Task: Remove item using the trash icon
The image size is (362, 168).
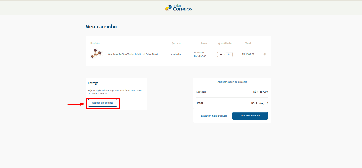Action: point(265,54)
